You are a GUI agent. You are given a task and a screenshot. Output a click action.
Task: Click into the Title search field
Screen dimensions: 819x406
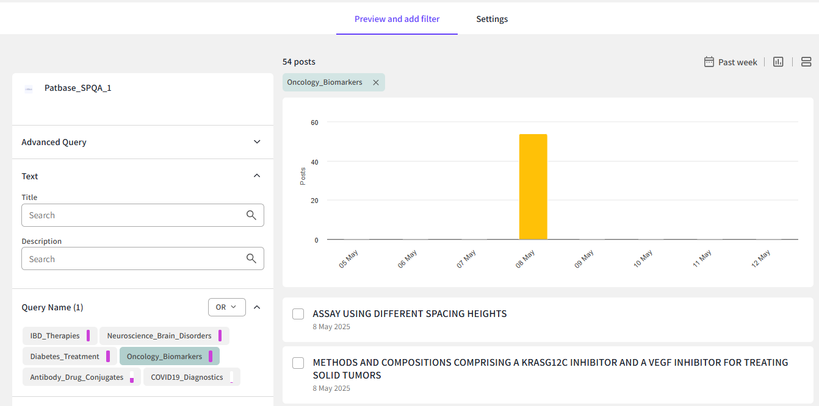[134, 215]
